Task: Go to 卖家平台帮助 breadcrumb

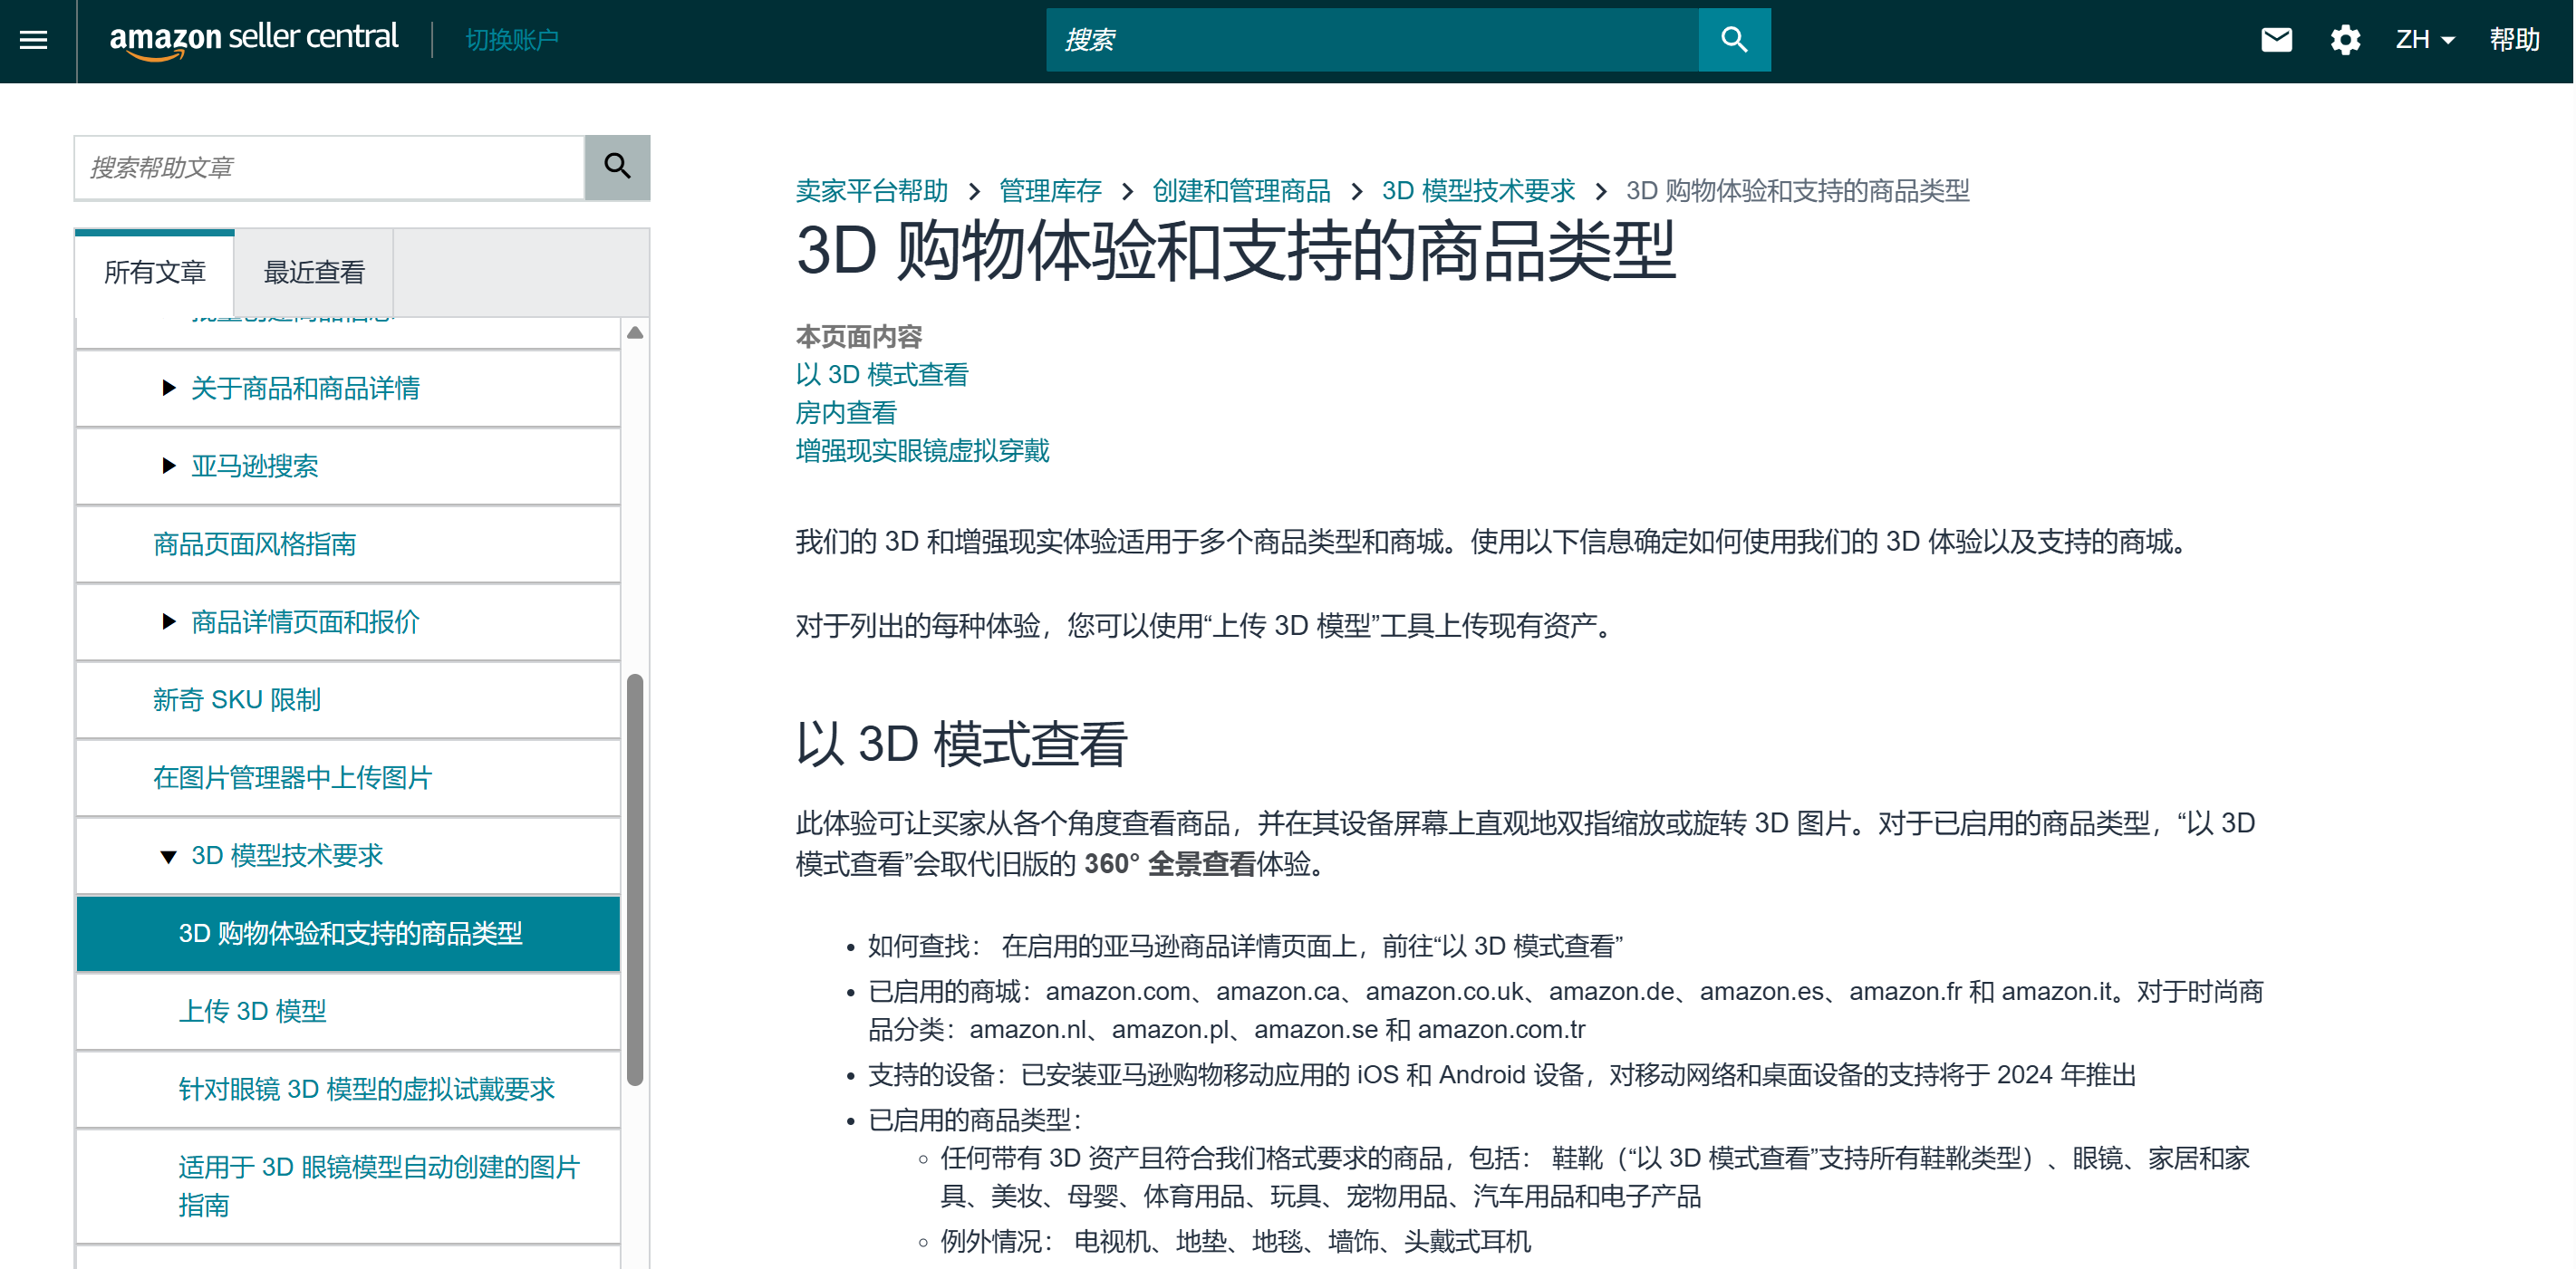Action: (x=871, y=191)
